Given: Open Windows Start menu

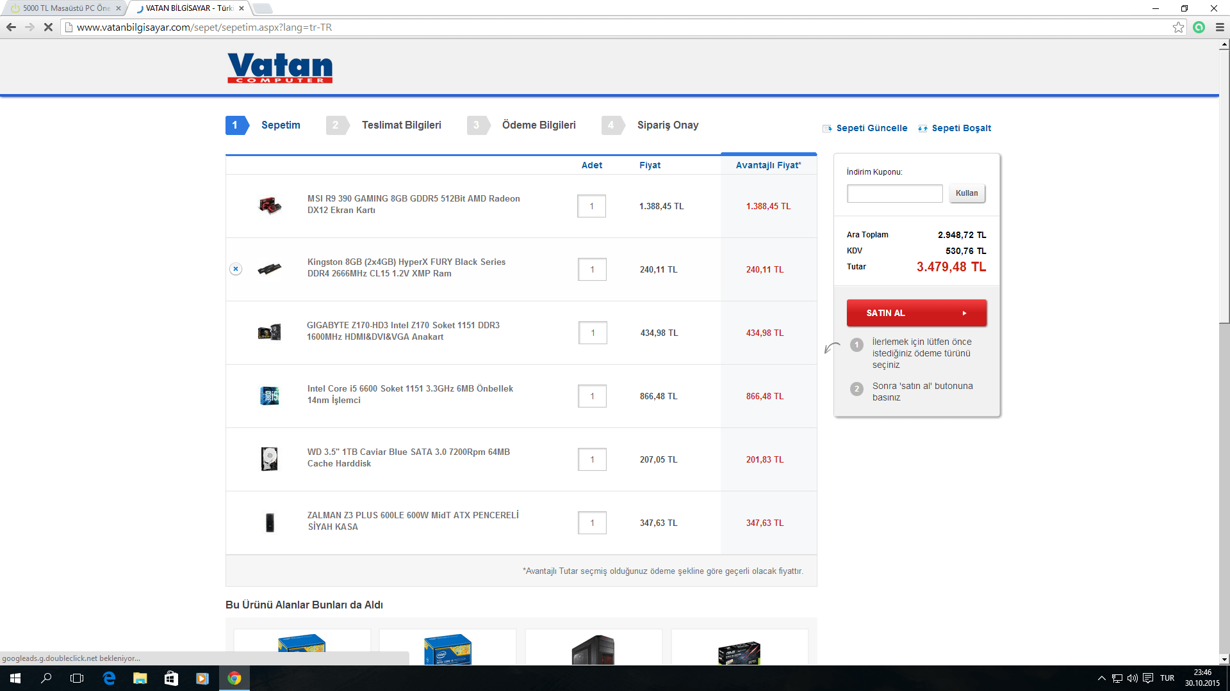Looking at the screenshot, I should point(15,678).
